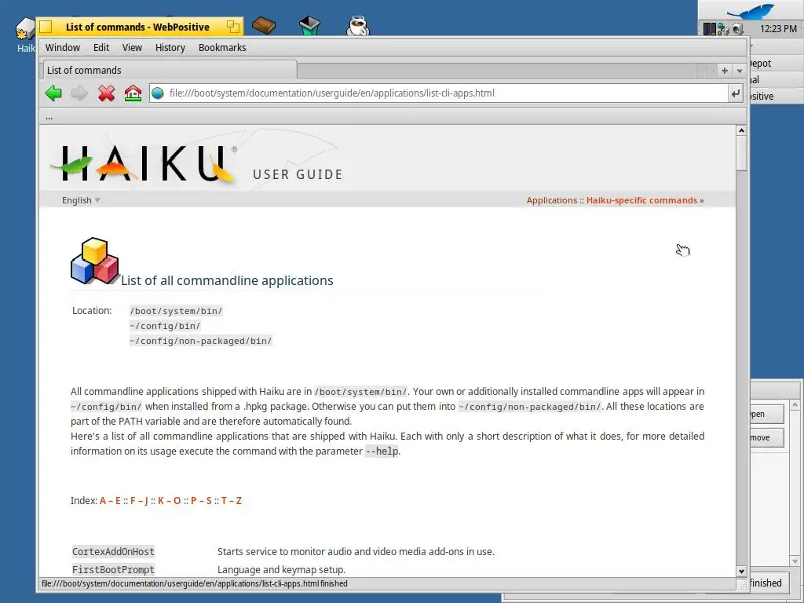
Task: Open the Edit menu
Action: pos(101,48)
